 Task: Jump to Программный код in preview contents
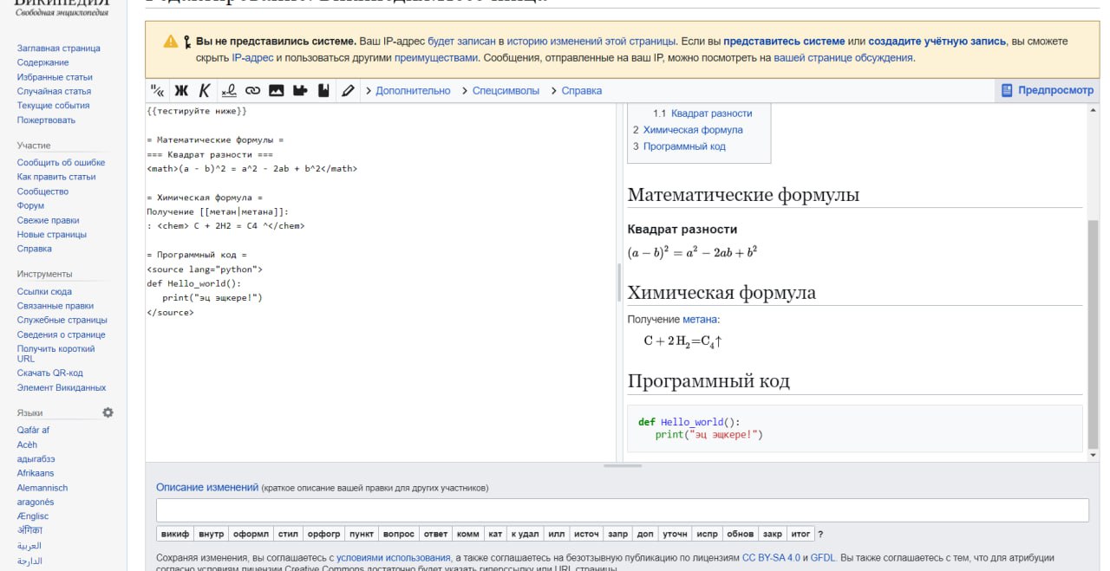pyautogui.click(x=684, y=146)
